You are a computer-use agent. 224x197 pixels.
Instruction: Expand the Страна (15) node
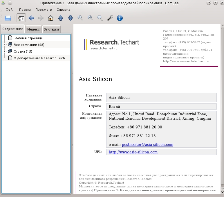4,51
